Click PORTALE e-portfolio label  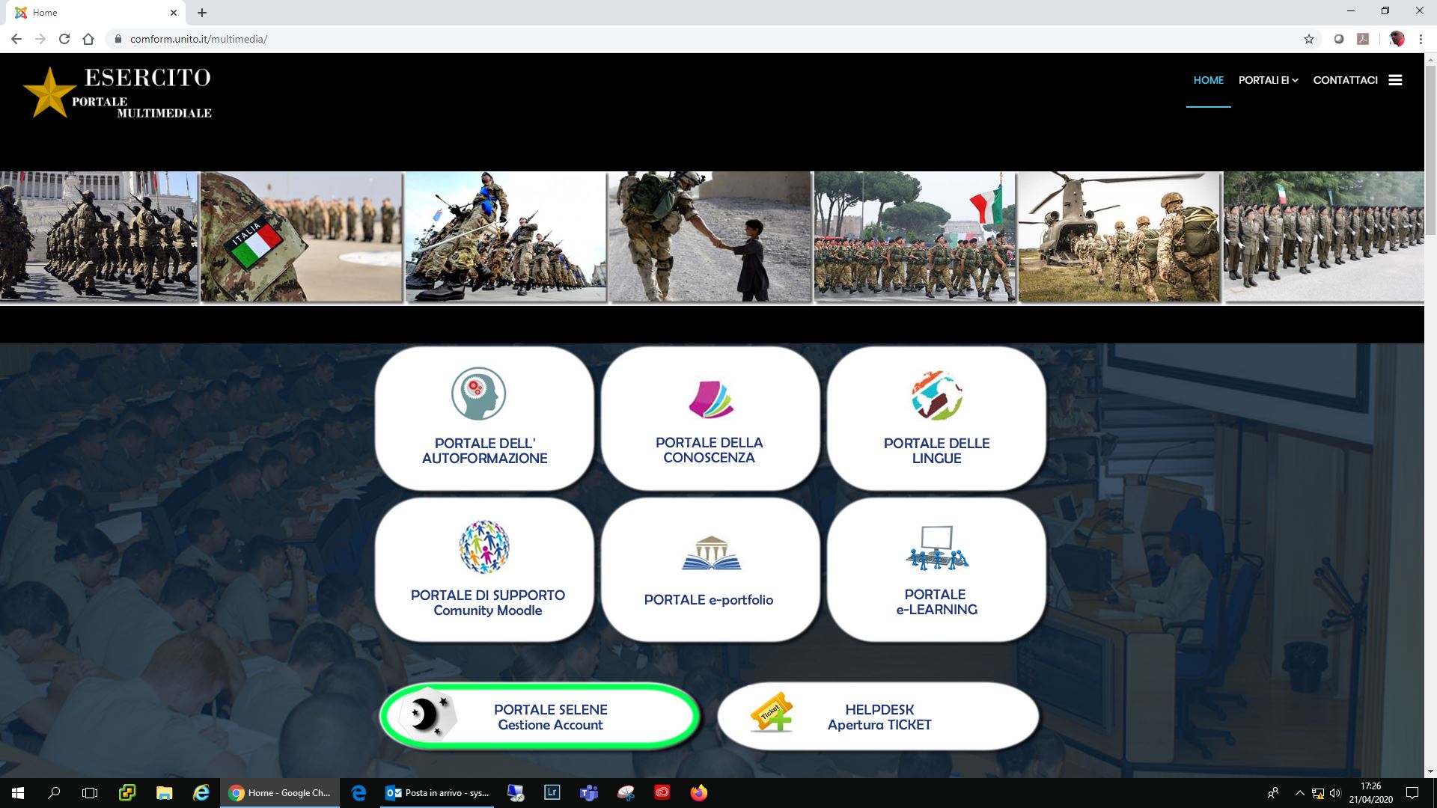pos(709,600)
